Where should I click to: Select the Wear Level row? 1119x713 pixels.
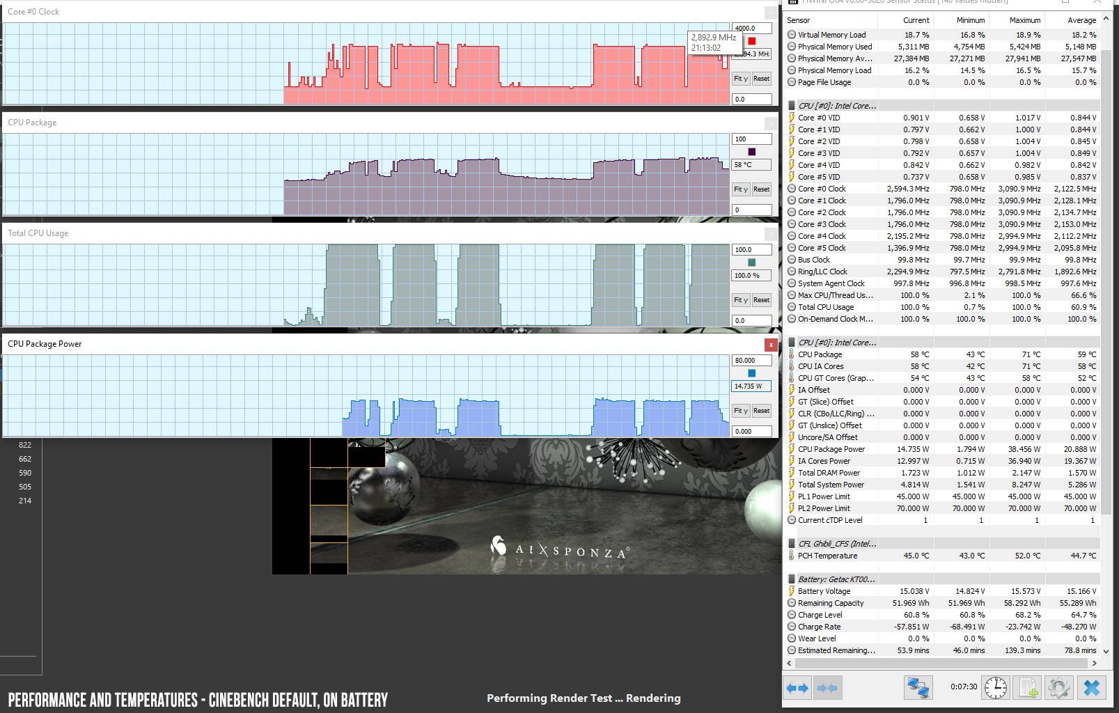coord(941,638)
